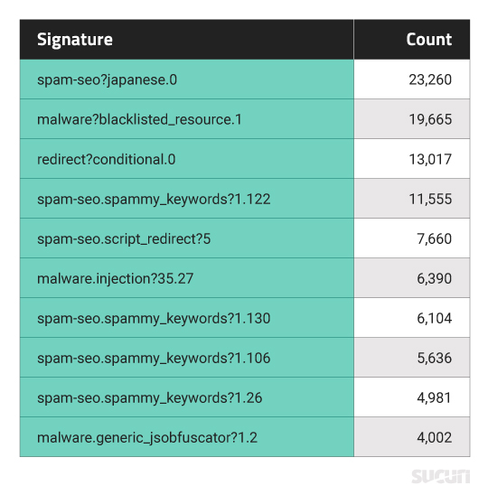488x495 pixels.
Task: Select the spam-seo.spammy_keywords?1.26 row
Action: coord(245,397)
